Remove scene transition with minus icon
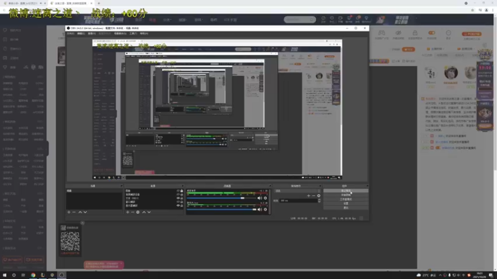This screenshot has height=279, width=497. click(x=314, y=196)
